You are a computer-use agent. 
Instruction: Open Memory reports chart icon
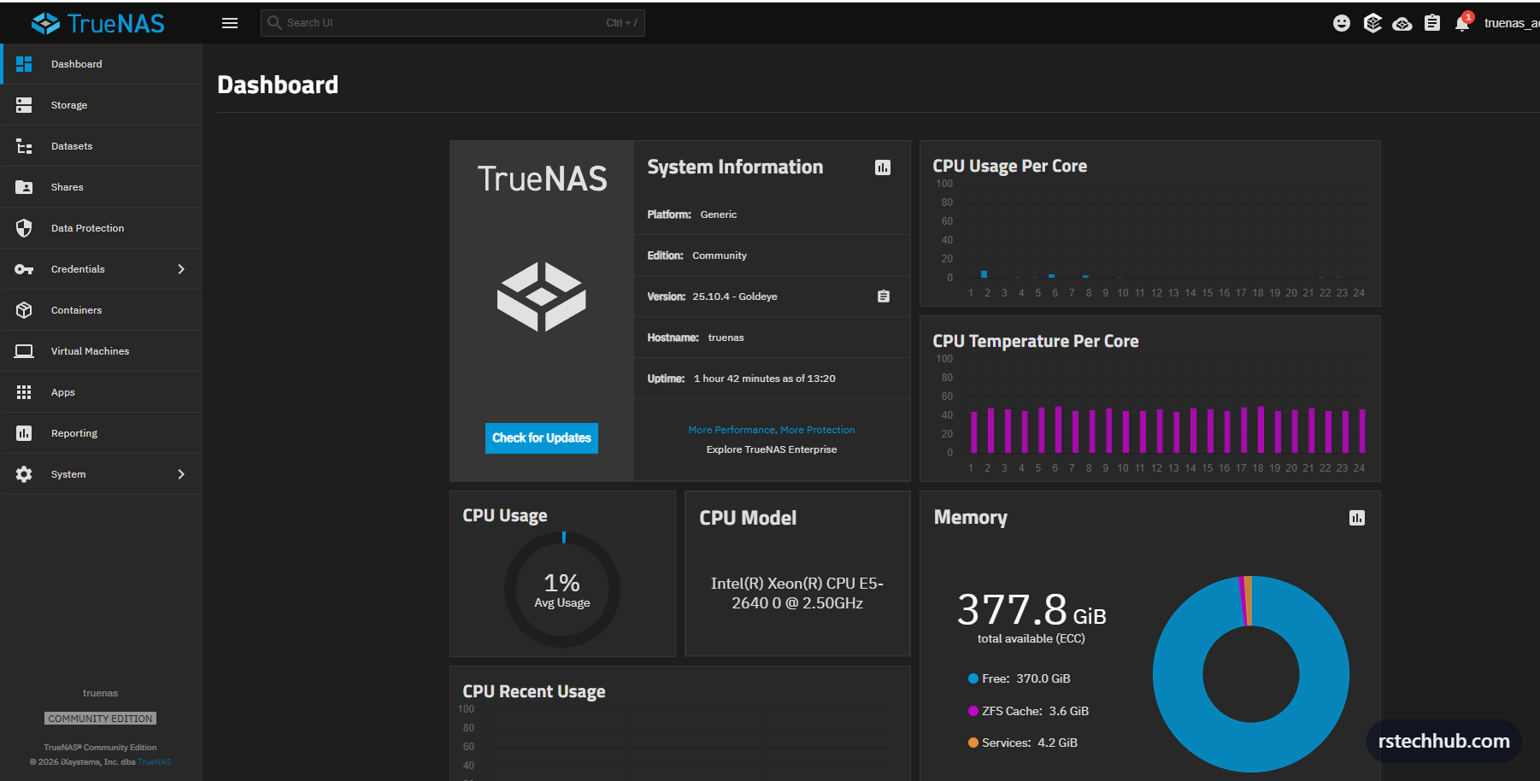(1357, 518)
